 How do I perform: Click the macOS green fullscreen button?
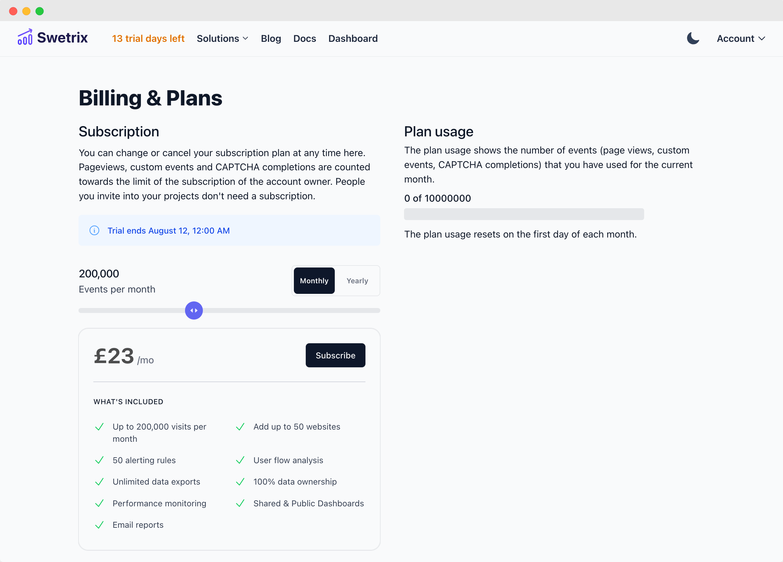click(x=40, y=12)
